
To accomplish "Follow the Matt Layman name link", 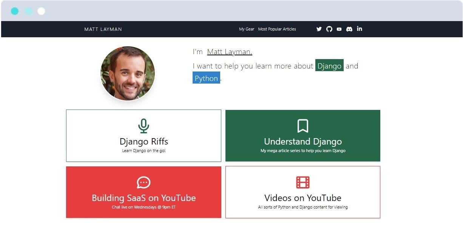I will [229, 52].
